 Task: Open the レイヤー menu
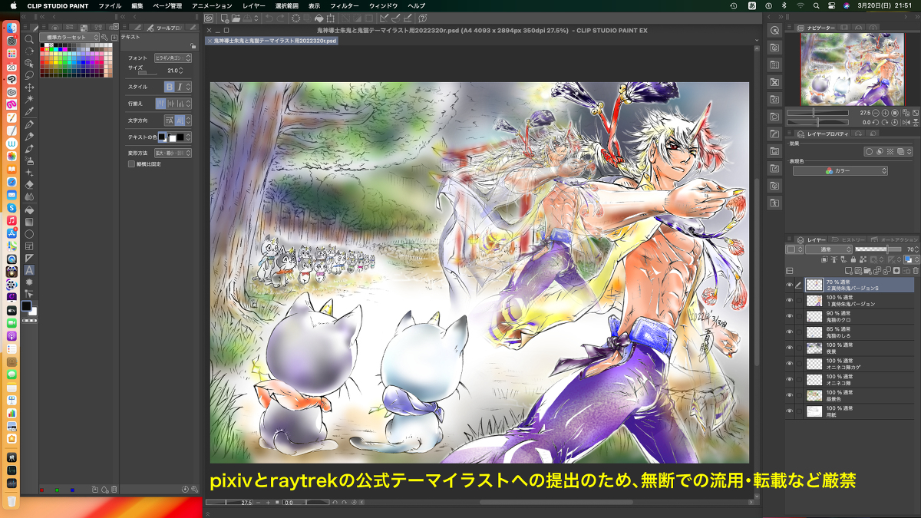tap(254, 5)
